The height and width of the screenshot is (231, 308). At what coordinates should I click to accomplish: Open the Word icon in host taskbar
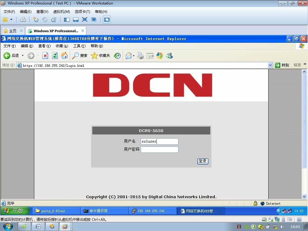[x=38, y=227]
